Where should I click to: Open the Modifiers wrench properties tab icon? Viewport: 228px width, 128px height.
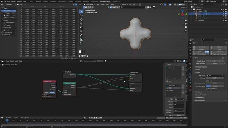(x=190, y=71)
